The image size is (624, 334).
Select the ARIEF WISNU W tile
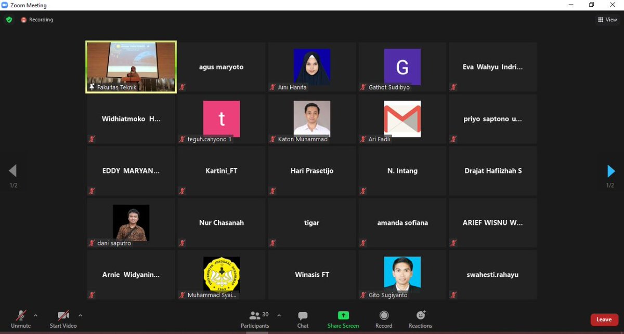(x=493, y=223)
